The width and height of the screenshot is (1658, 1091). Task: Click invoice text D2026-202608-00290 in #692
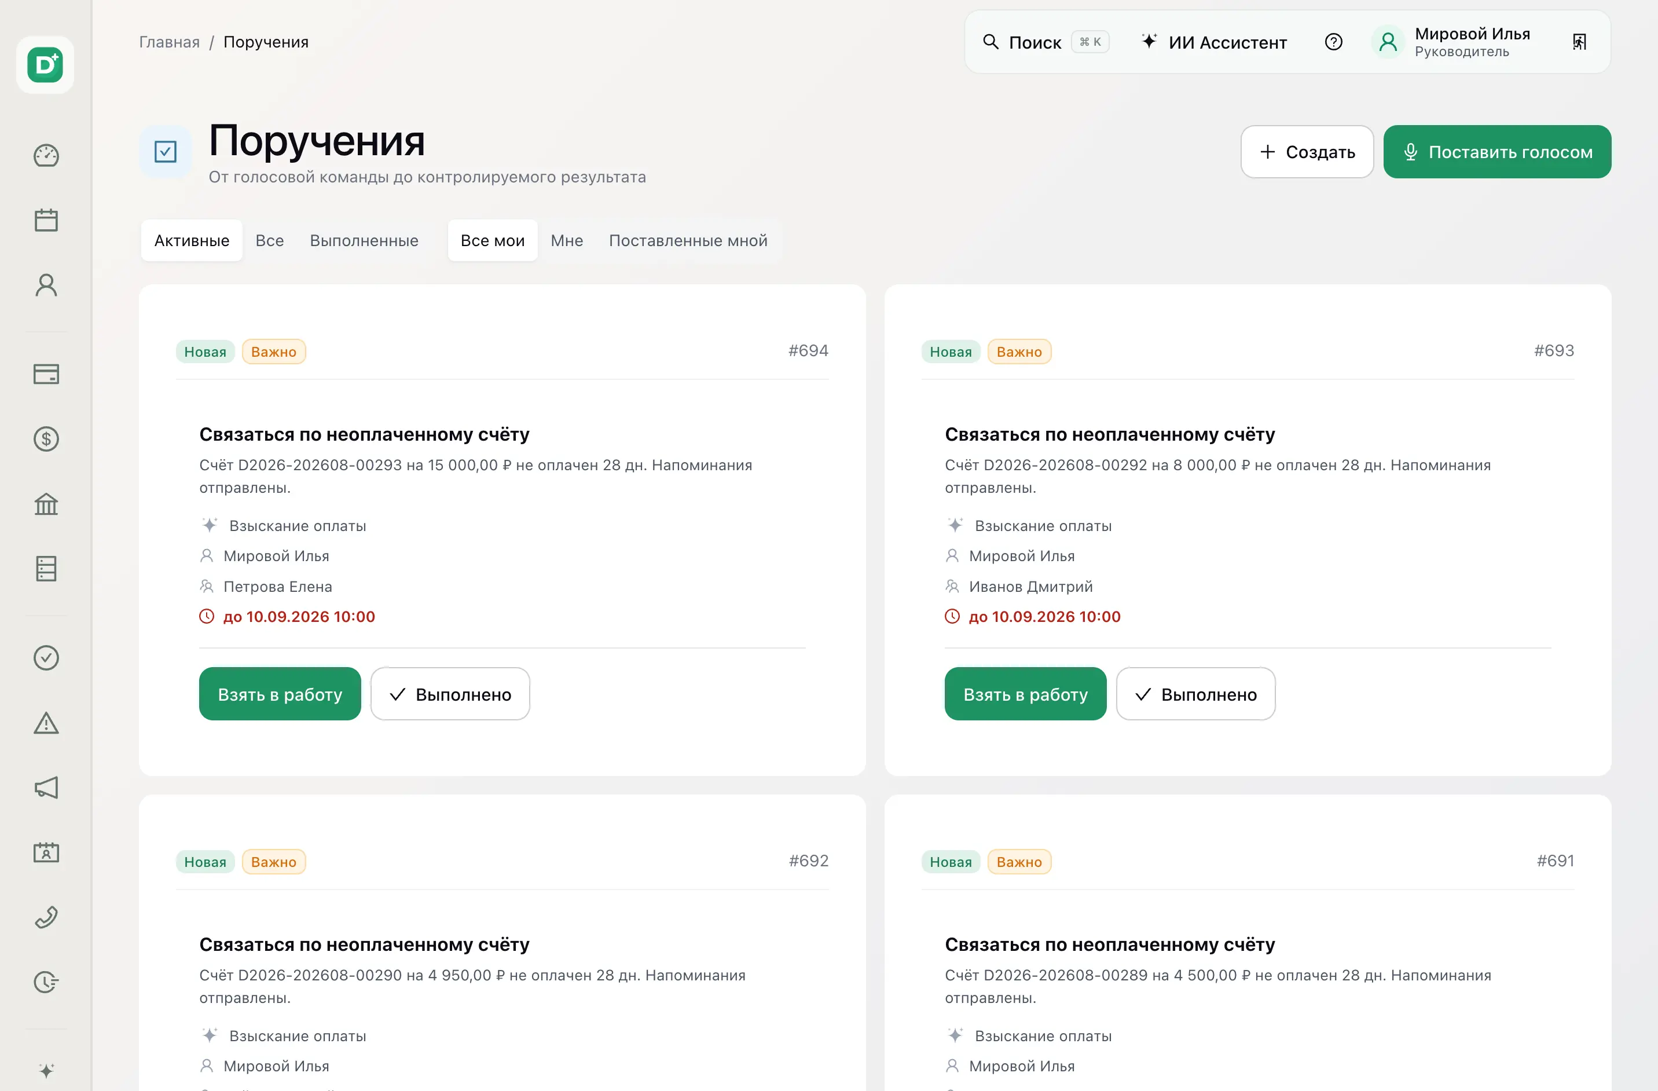320,975
